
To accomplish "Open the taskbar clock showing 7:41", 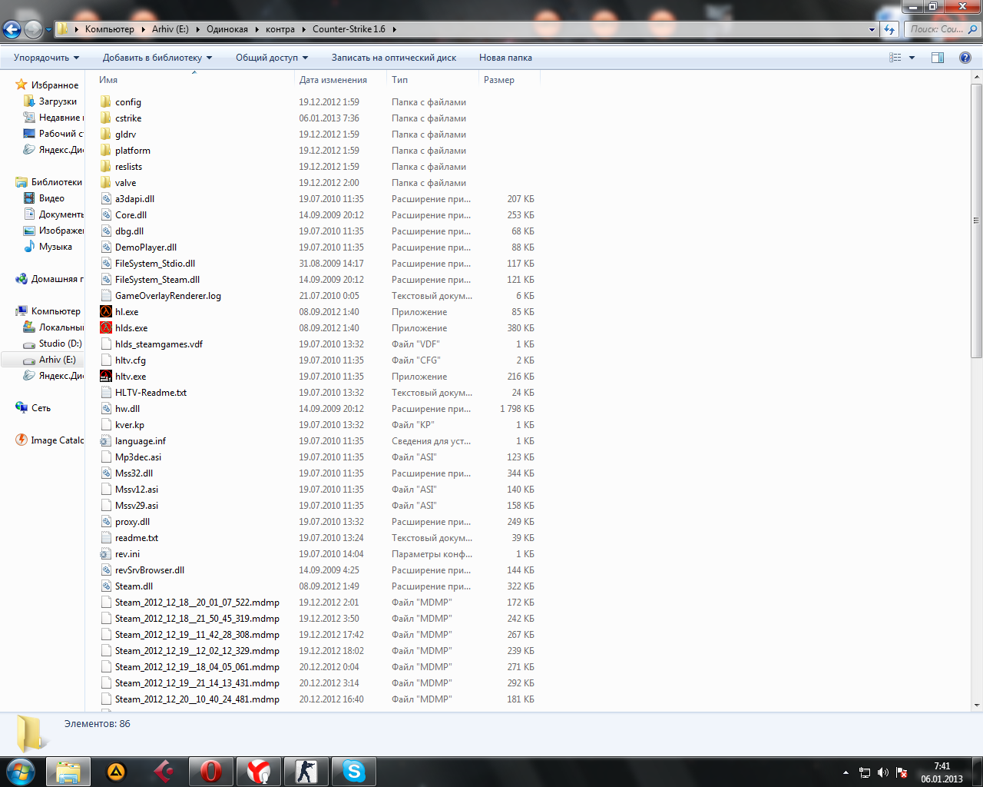I will pos(942,772).
